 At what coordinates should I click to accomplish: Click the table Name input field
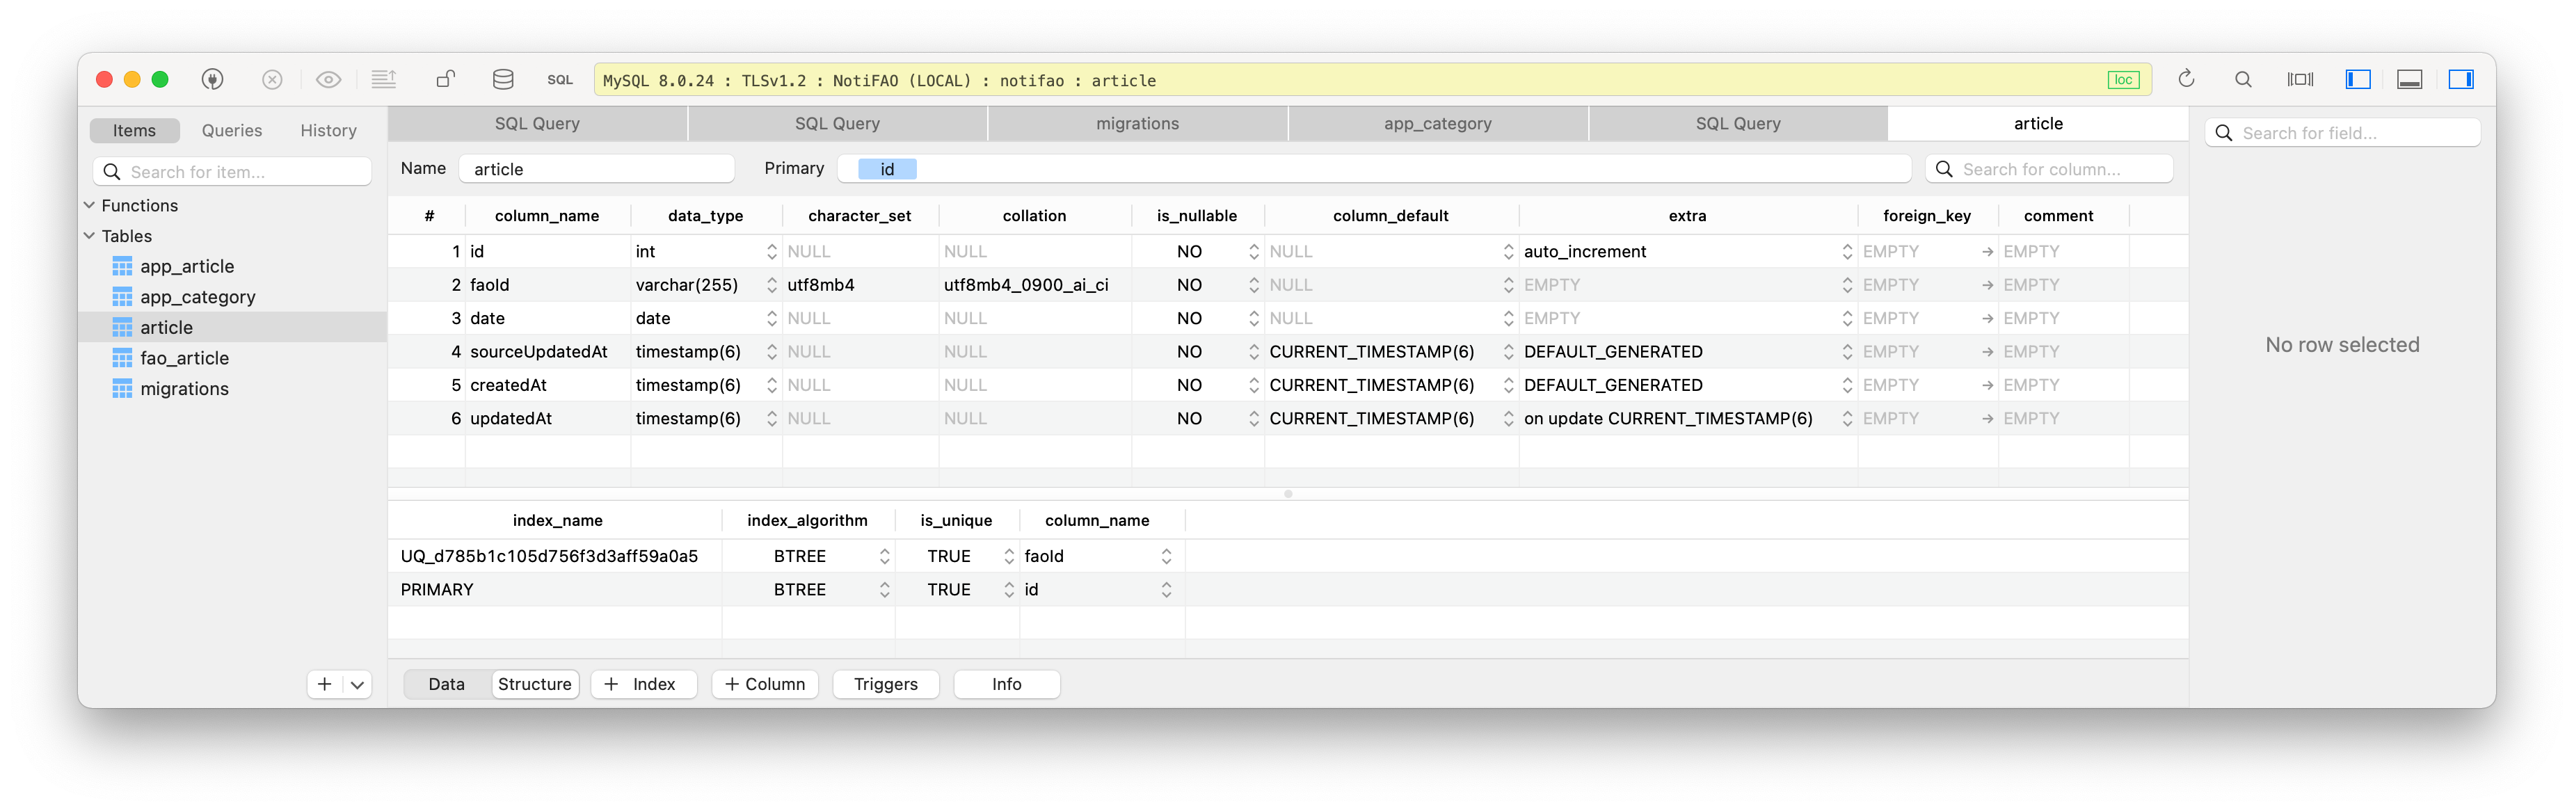click(x=596, y=169)
